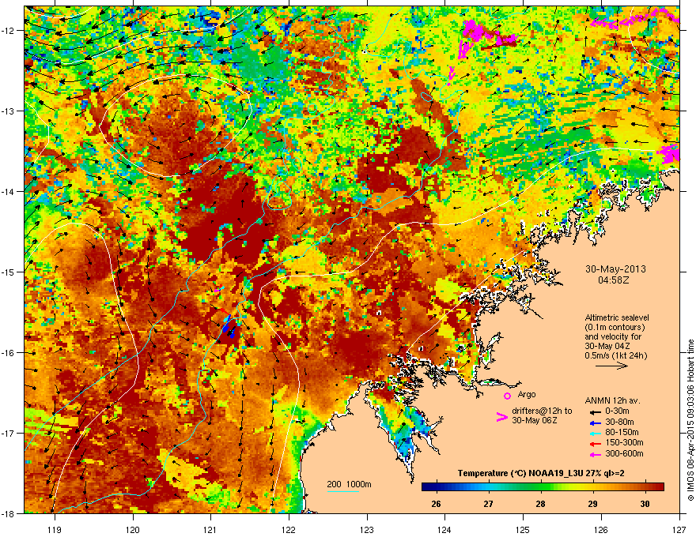Click longitude axis label 126

601,529
